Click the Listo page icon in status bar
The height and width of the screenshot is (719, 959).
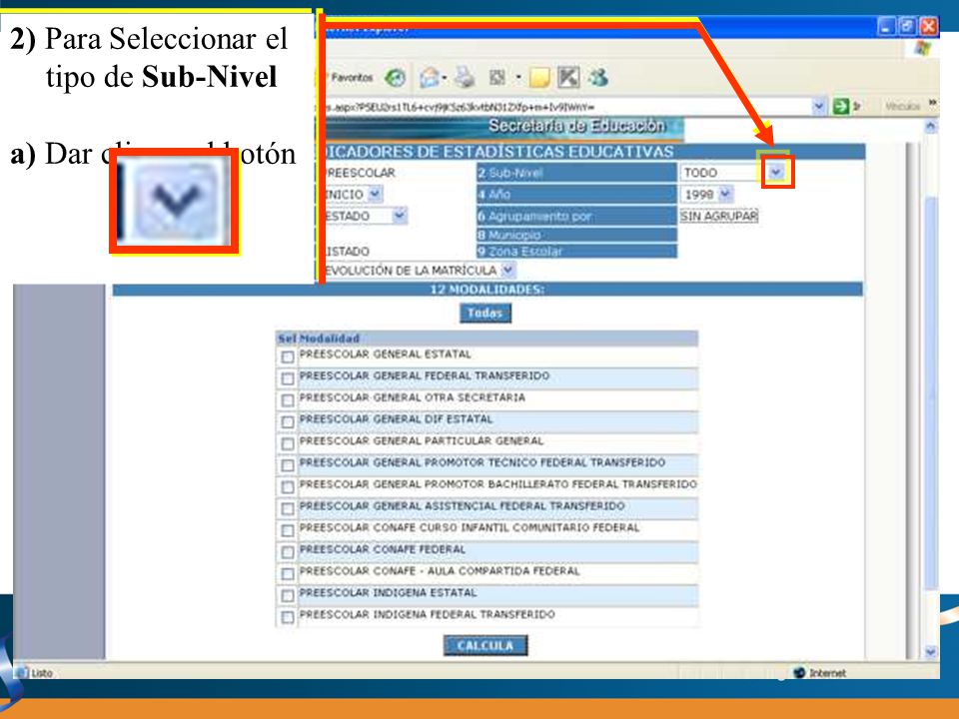coord(23,672)
